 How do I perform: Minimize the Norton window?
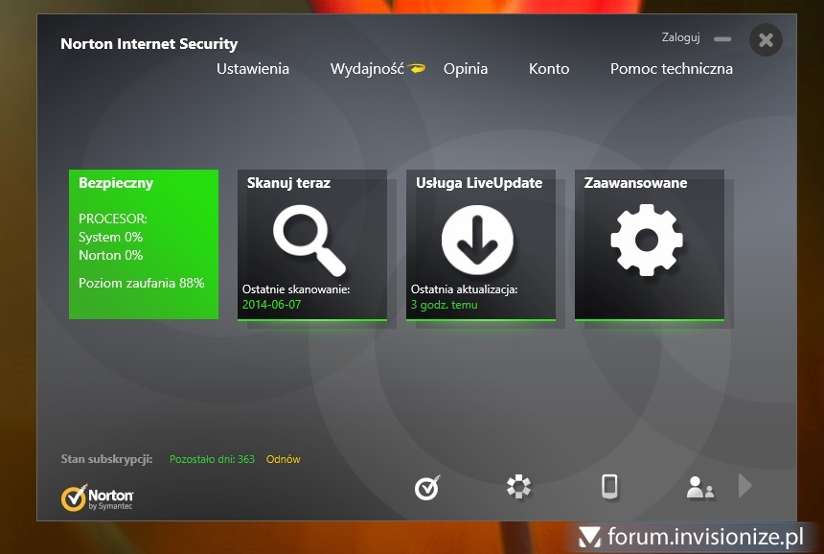(722, 39)
